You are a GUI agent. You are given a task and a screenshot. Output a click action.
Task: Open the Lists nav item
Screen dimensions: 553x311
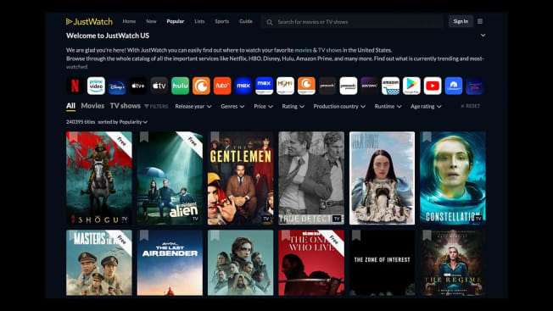coord(199,21)
